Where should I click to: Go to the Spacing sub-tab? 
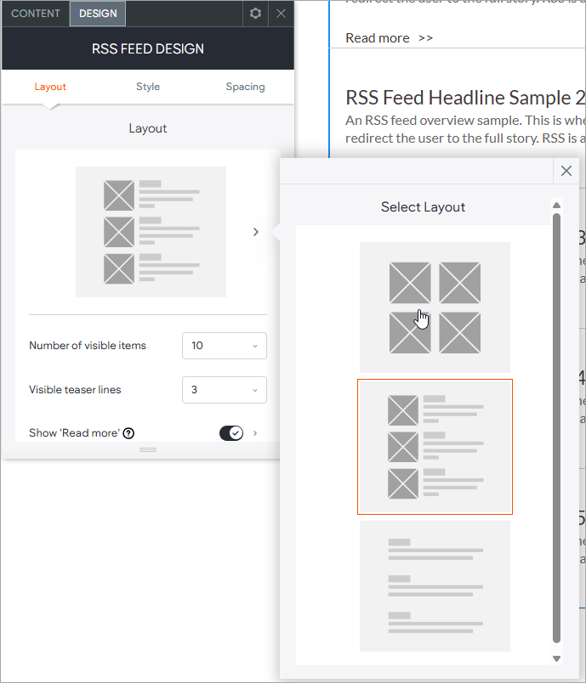245,87
